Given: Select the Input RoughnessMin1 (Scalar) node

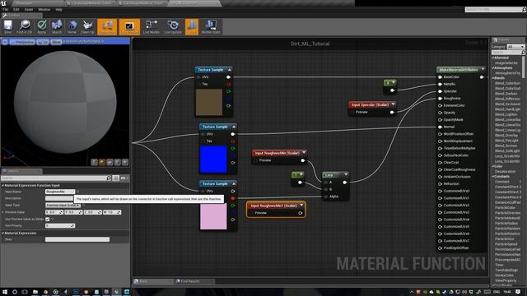Looking at the screenshot, I should point(276,209).
